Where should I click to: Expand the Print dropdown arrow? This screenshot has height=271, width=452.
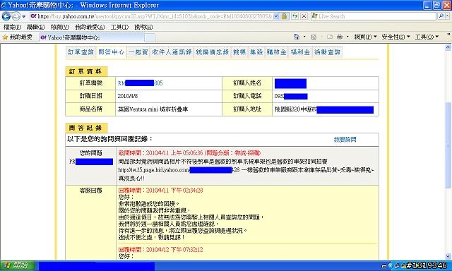pos(347,37)
